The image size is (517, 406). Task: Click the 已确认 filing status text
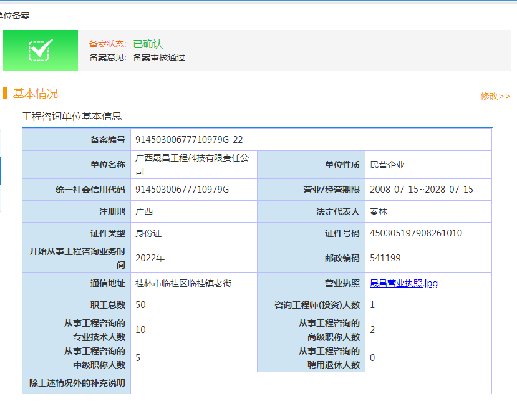pos(148,44)
